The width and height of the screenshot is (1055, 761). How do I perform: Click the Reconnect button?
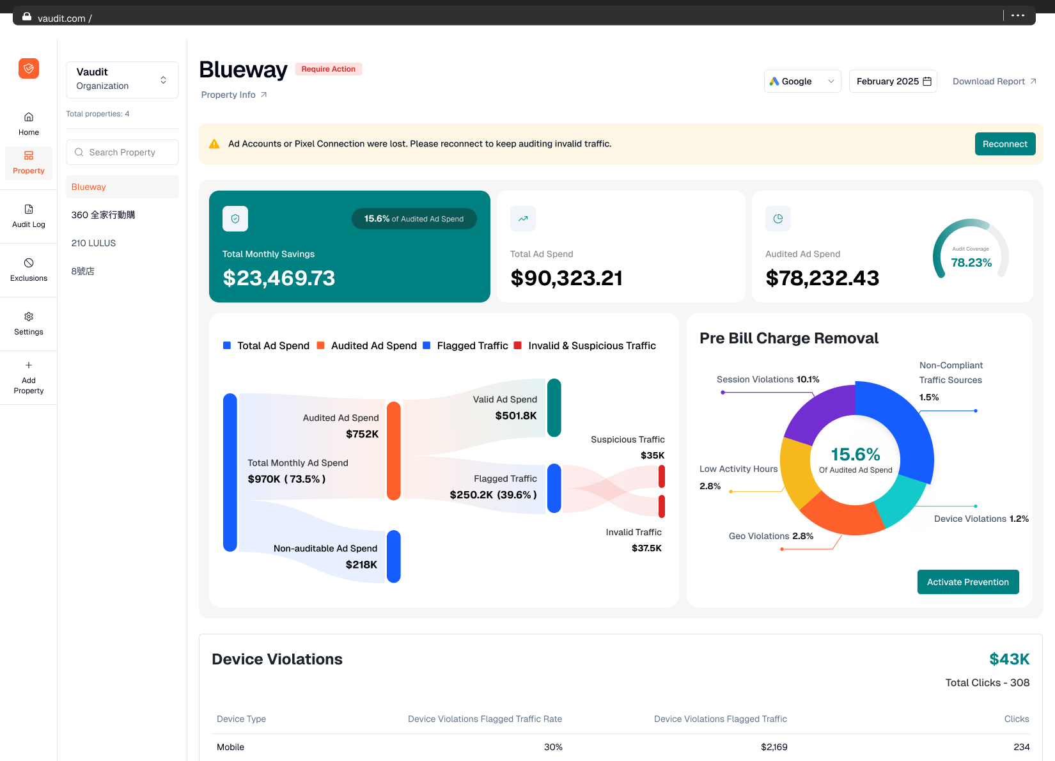pyautogui.click(x=1005, y=144)
